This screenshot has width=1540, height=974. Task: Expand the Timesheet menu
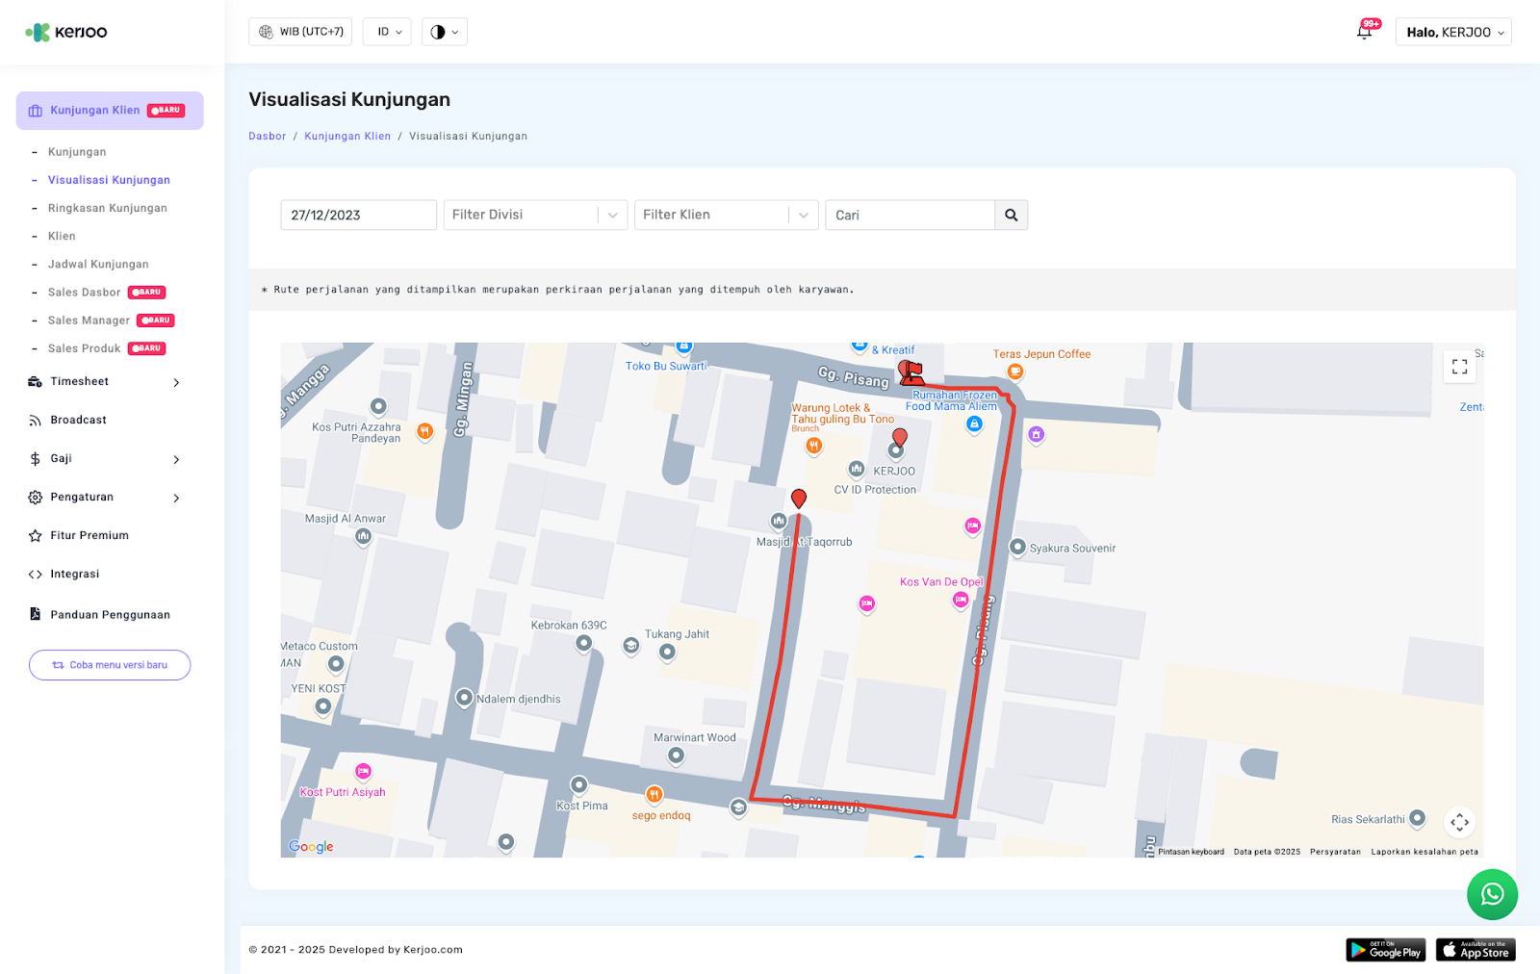click(104, 382)
